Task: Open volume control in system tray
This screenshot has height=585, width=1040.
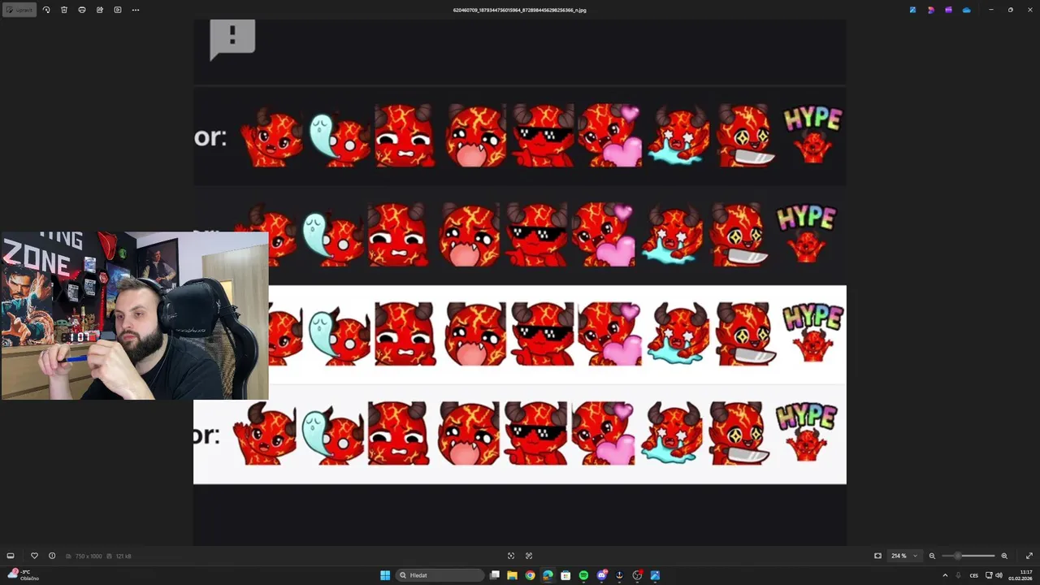Action: point(999,575)
